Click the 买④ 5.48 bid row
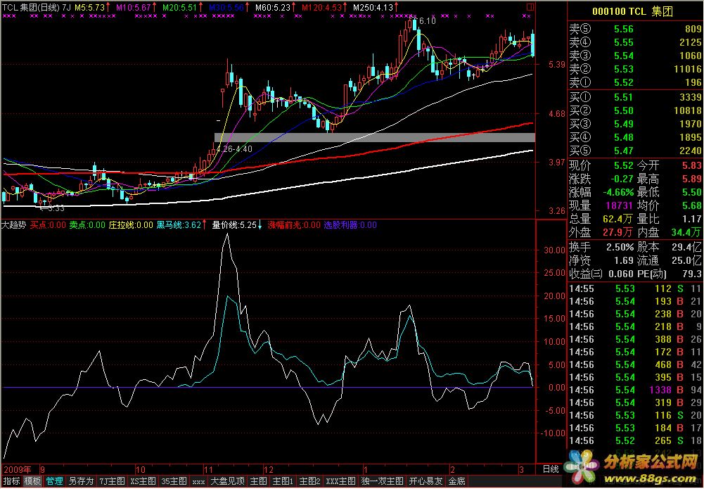704x489 pixels. click(635, 137)
